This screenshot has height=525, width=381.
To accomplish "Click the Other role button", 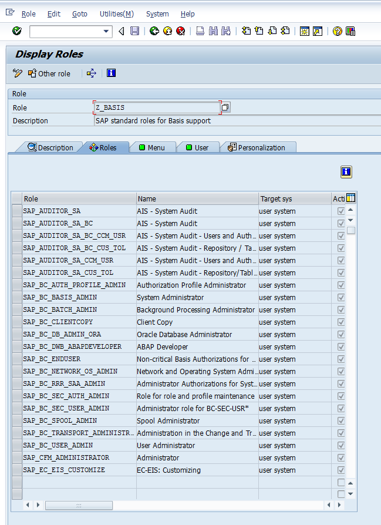I will (x=49, y=73).
